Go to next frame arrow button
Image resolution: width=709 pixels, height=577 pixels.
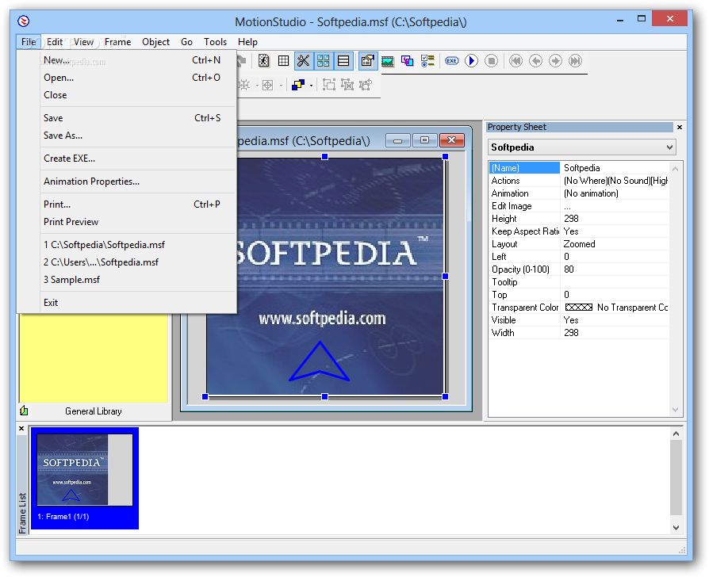(x=556, y=60)
